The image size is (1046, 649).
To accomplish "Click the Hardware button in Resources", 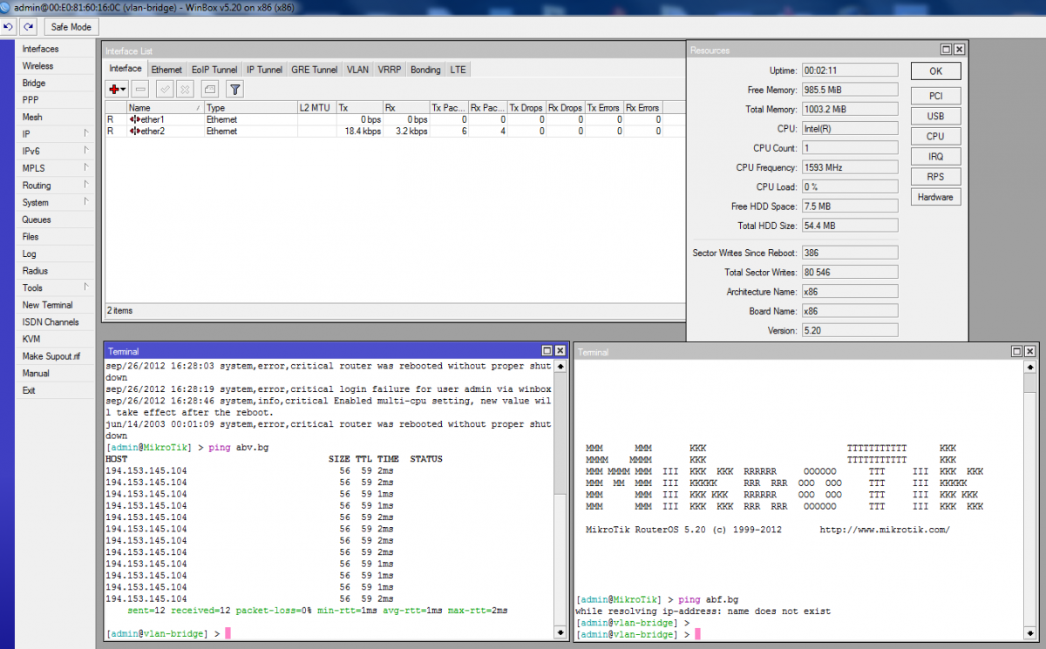I will [x=935, y=197].
